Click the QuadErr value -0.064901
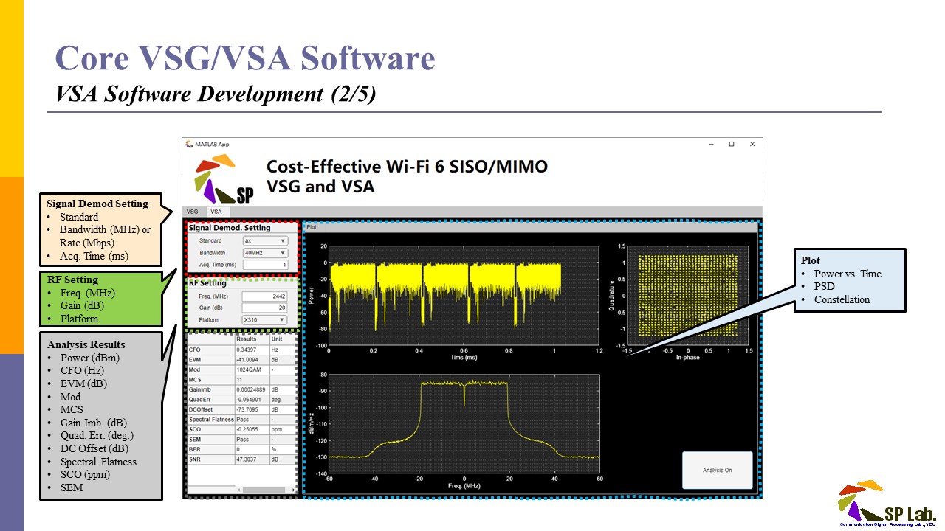This screenshot has width=945, height=531. click(x=252, y=400)
